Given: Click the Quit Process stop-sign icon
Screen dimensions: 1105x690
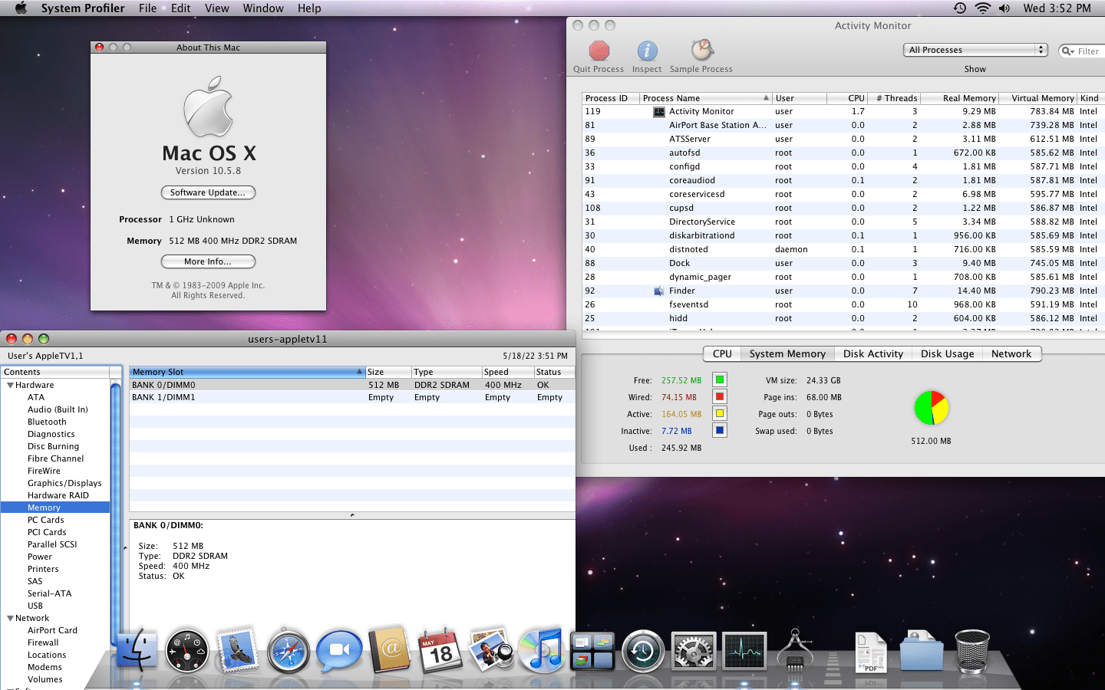Looking at the screenshot, I should 599,51.
